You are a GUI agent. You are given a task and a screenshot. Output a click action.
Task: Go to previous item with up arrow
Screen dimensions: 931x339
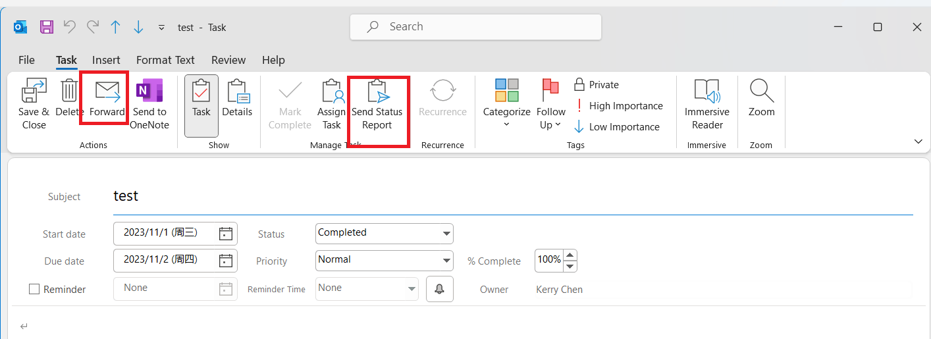point(116,27)
